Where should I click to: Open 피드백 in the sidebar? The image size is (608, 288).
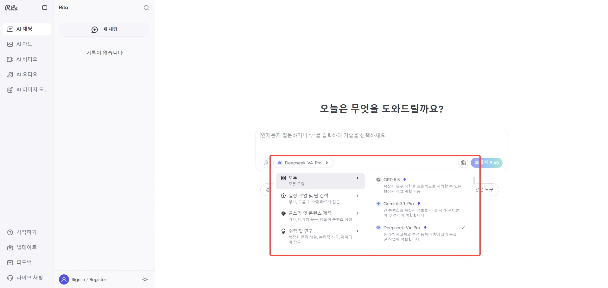click(27, 263)
